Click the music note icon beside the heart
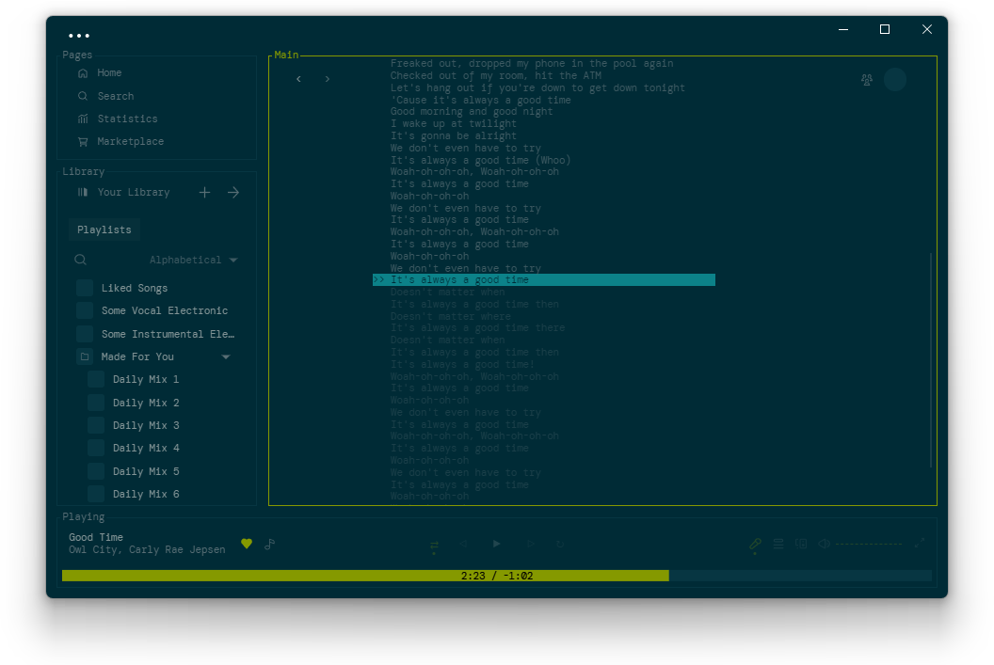Image resolution: width=994 pixels, height=665 pixels. [x=270, y=544]
